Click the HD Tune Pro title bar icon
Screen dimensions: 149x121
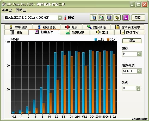pos(4,4)
